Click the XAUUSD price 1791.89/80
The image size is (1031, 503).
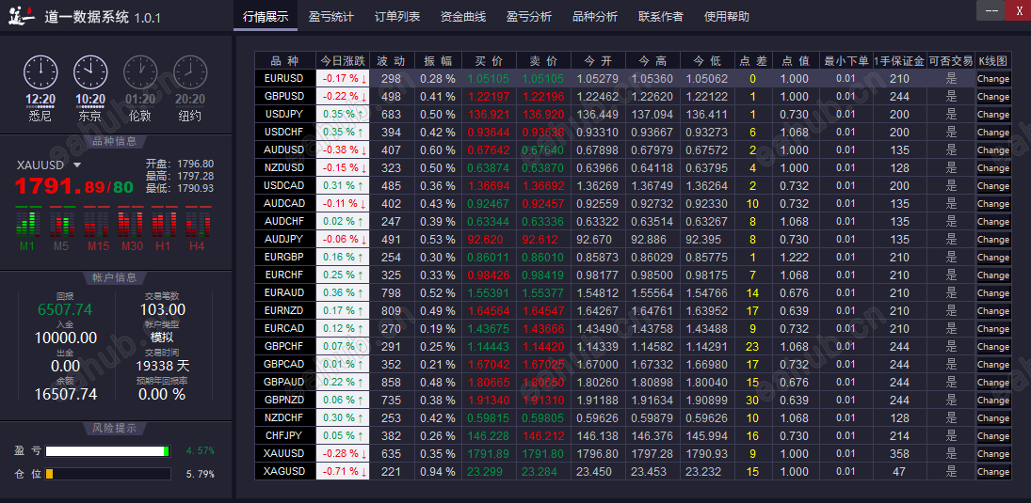73,186
